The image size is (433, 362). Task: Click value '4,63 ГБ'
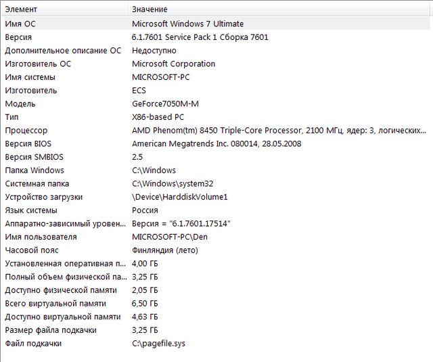tap(145, 317)
